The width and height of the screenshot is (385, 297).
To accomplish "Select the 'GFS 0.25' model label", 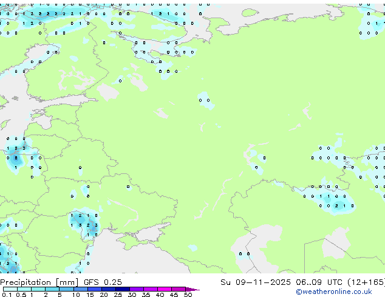I will pyautogui.click(x=103, y=282).
